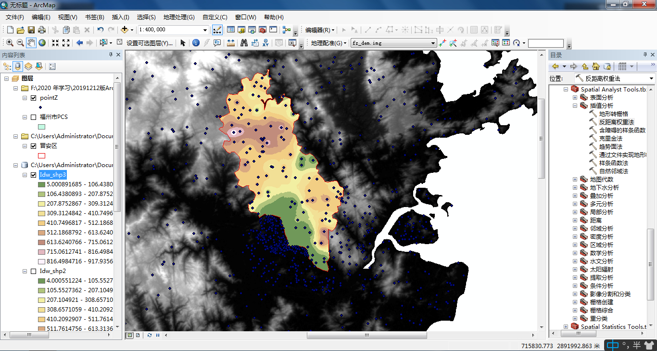Click the Add Data plus icon
The height and width of the screenshot is (351, 657).
pyautogui.click(x=125, y=29)
